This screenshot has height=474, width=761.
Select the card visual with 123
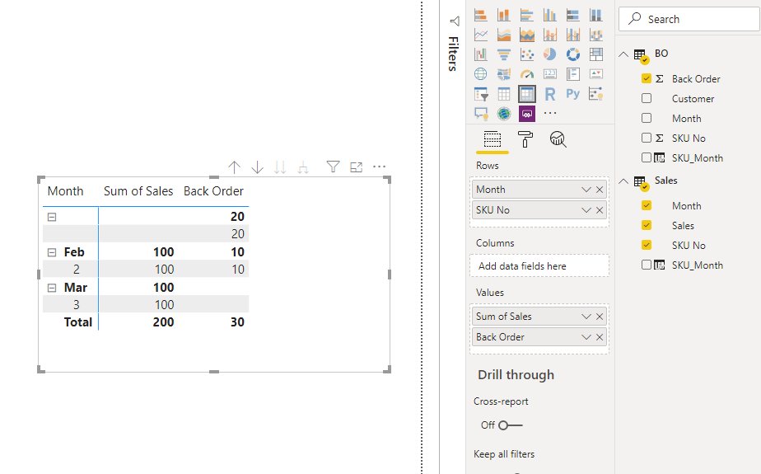pyautogui.click(x=550, y=74)
